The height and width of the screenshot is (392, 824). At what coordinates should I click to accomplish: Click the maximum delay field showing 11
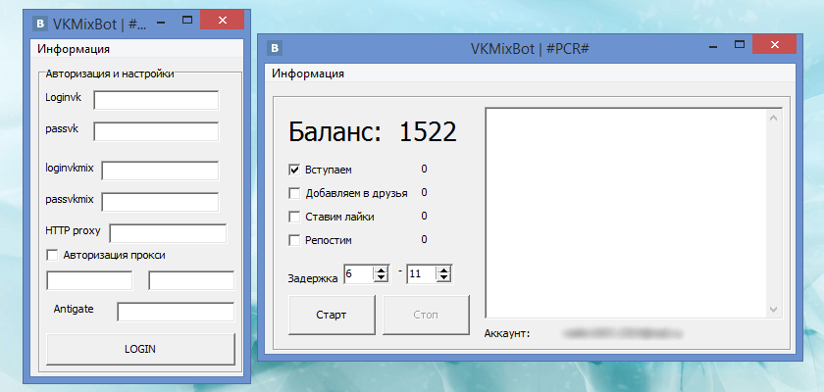click(x=422, y=274)
